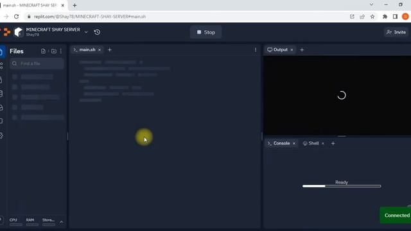Add a new tab beside Shell
411x231 pixels.
tap(333, 143)
